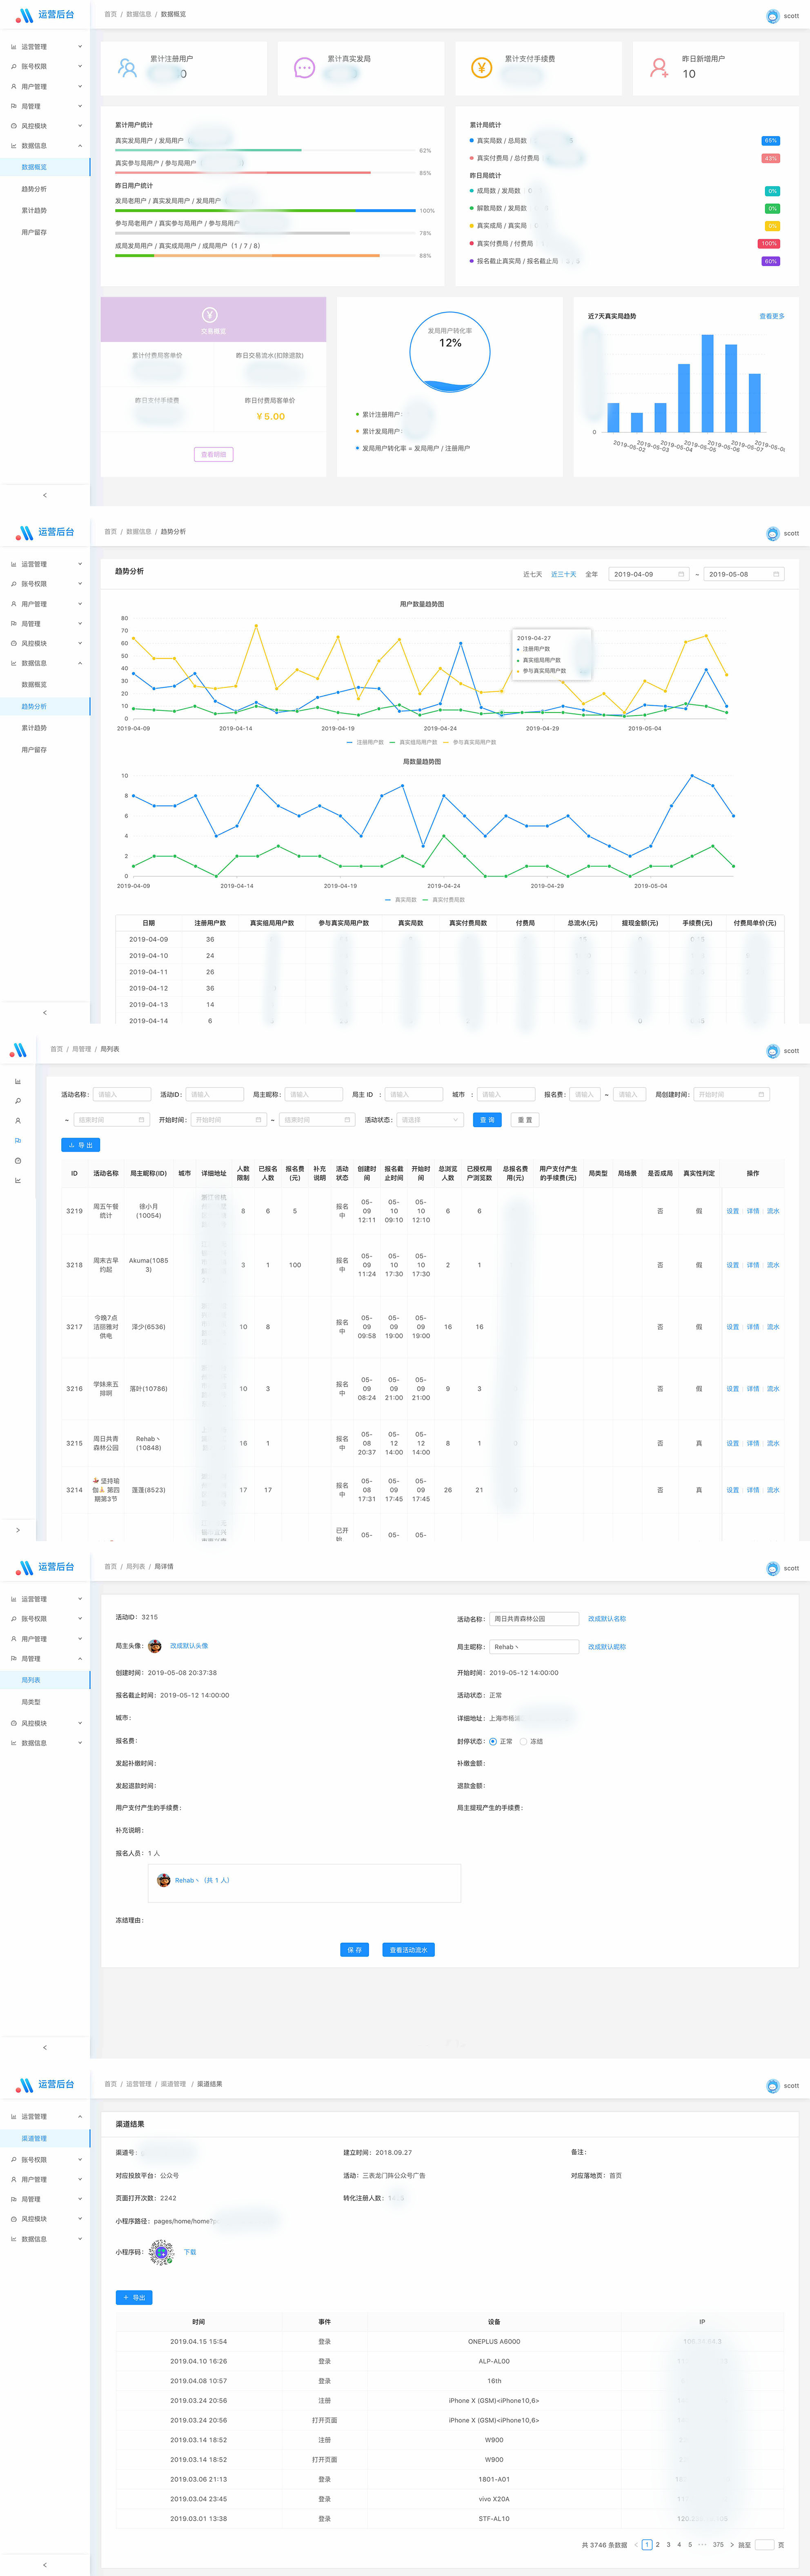Select the 冻结 radio under 封停状态

coord(523,1741)
